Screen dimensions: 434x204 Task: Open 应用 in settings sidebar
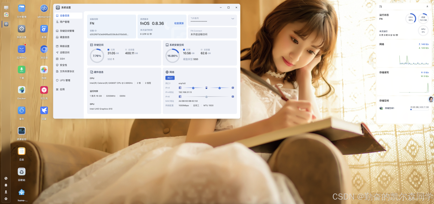68,89
